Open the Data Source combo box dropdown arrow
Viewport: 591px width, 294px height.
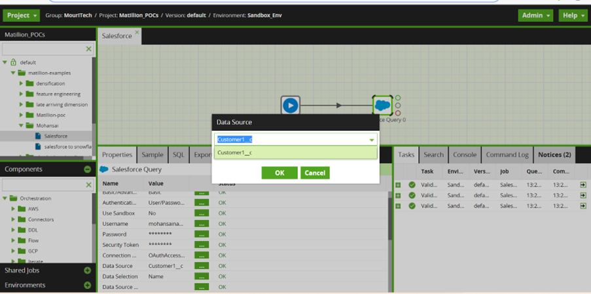(x=371, y=139)
